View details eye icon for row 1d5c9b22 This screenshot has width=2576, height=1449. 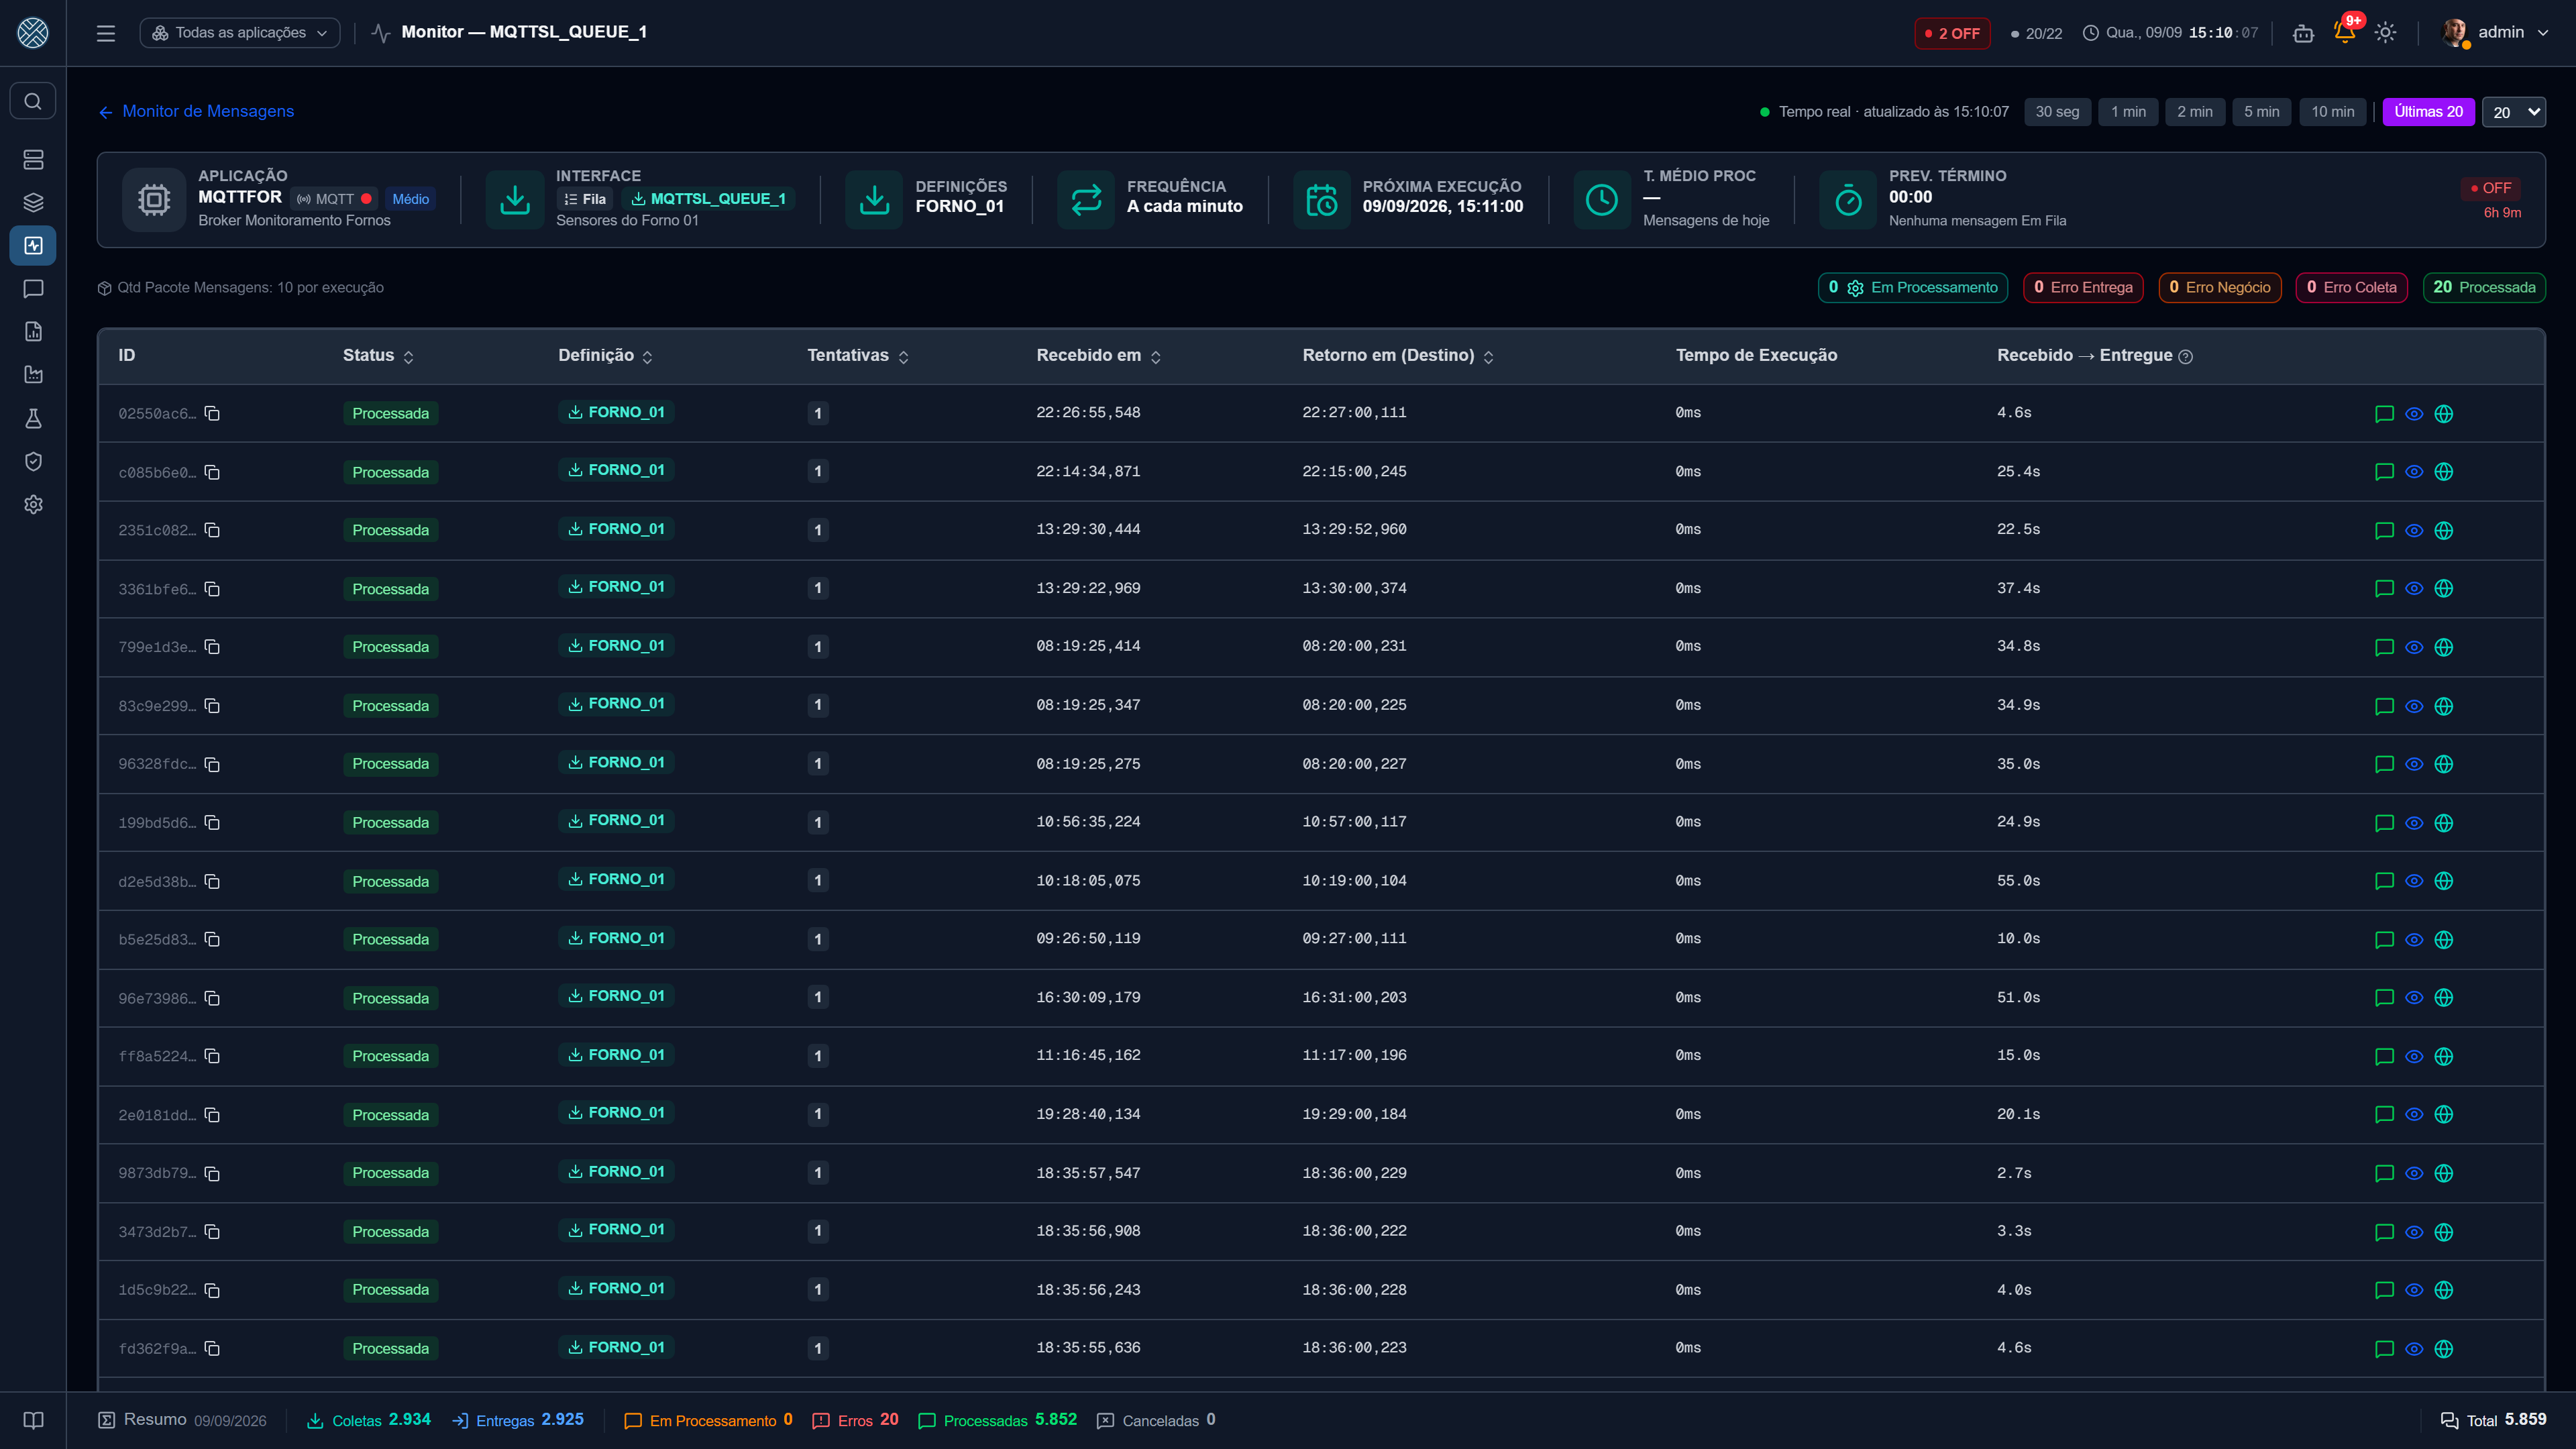pos(2414,1290)
